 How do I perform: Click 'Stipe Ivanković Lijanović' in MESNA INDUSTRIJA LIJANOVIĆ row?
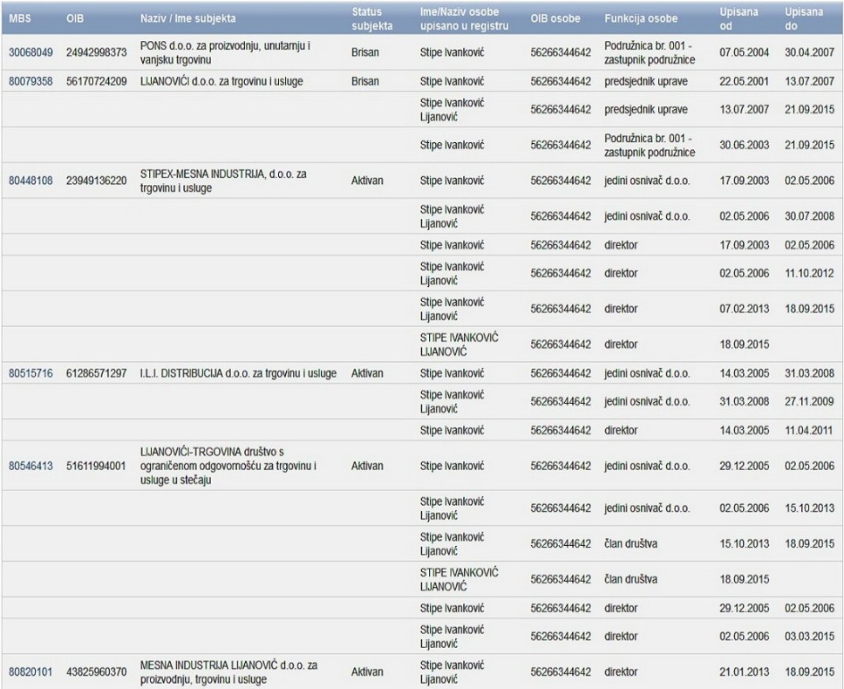coord(453,672)
